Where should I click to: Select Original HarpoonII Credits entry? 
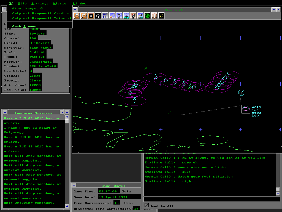[40, 14]
